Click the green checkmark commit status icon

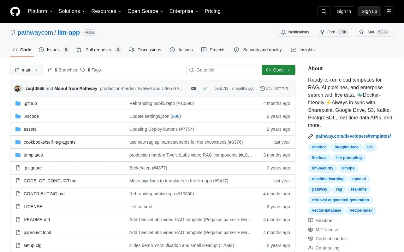(x=205, y=89)
